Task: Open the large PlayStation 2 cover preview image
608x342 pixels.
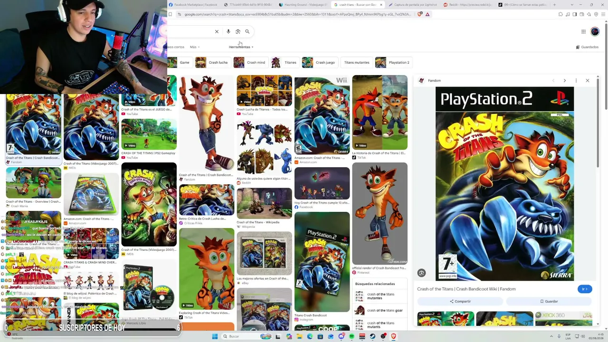Action: 504,184
